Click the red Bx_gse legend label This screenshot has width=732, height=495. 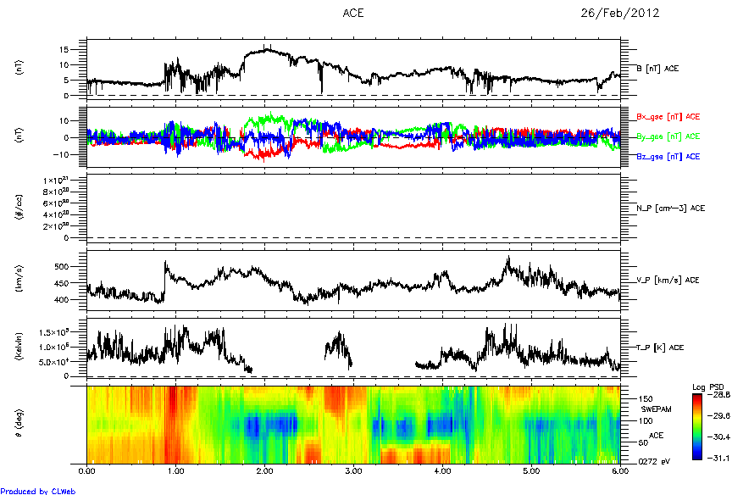point(668,117)
